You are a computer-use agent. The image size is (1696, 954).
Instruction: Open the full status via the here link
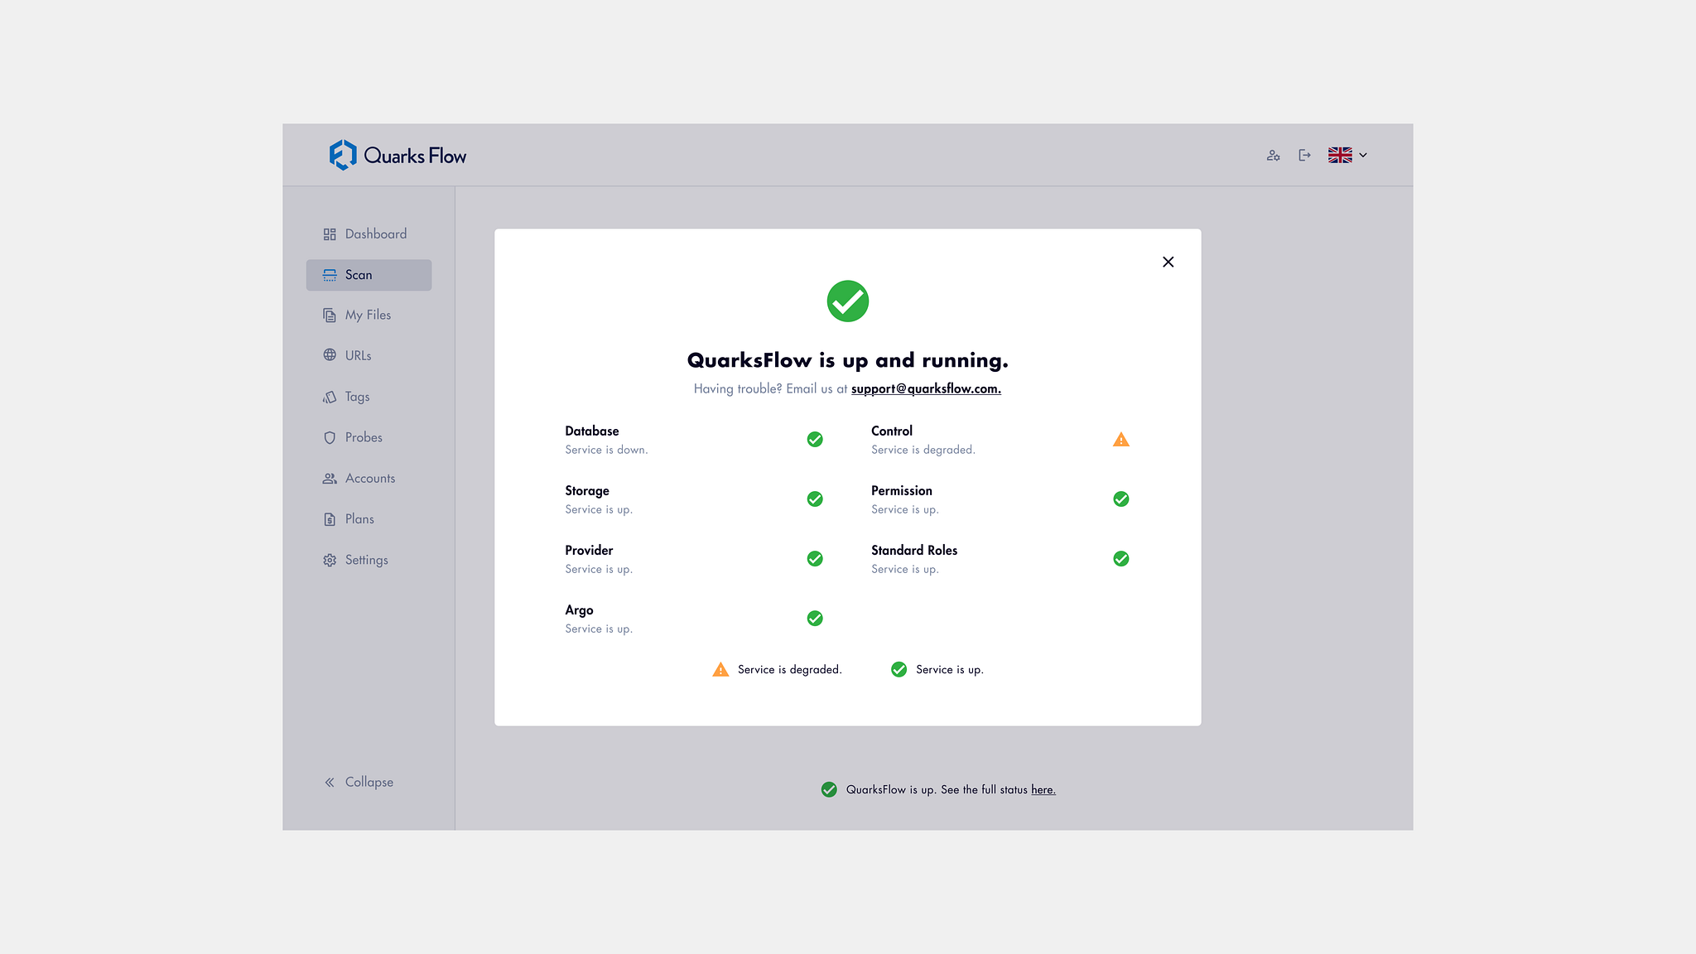1043,789
